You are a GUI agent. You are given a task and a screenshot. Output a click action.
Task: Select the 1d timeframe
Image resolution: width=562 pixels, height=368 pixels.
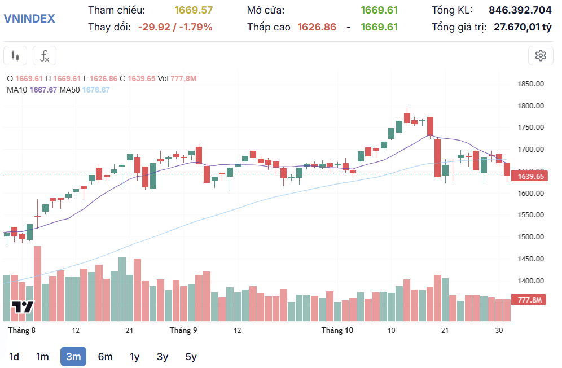coord(14,357)
